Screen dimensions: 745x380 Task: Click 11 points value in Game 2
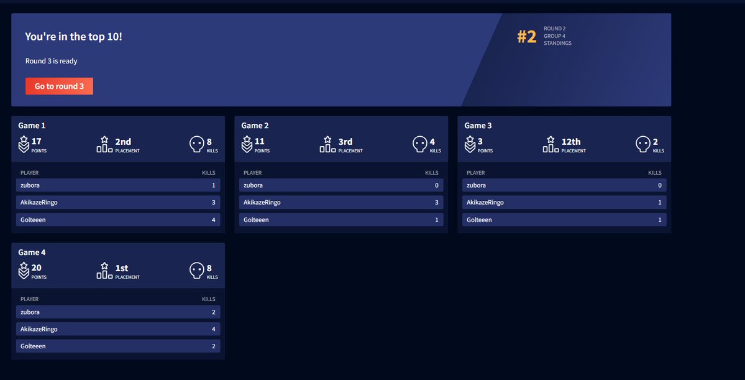(260, 142)
